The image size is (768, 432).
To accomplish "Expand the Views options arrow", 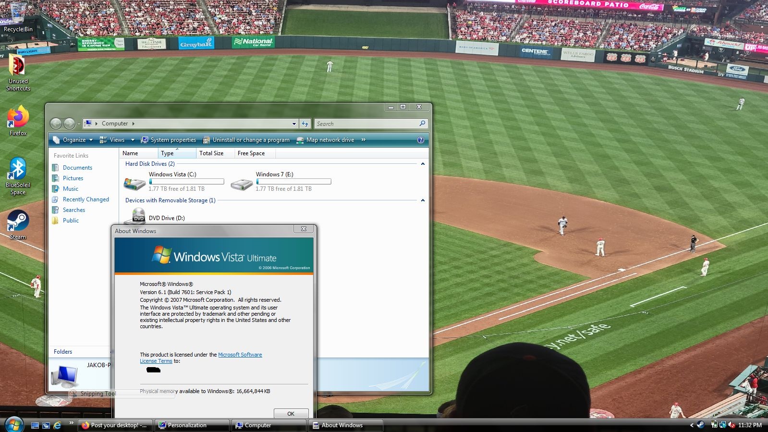I will coord(133,140).
